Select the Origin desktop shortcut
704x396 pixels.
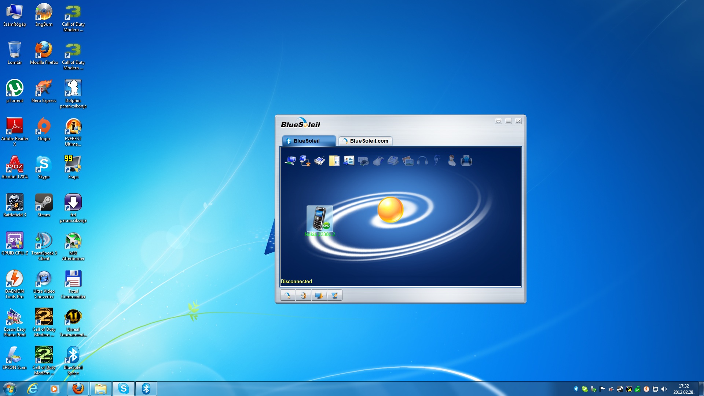[x=44, y=130]
